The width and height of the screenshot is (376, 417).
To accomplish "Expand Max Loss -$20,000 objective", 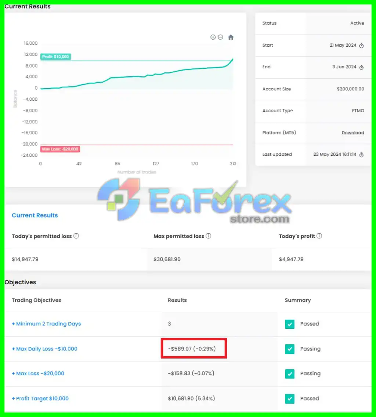I will pyautogui.click(x=38, y=373).
